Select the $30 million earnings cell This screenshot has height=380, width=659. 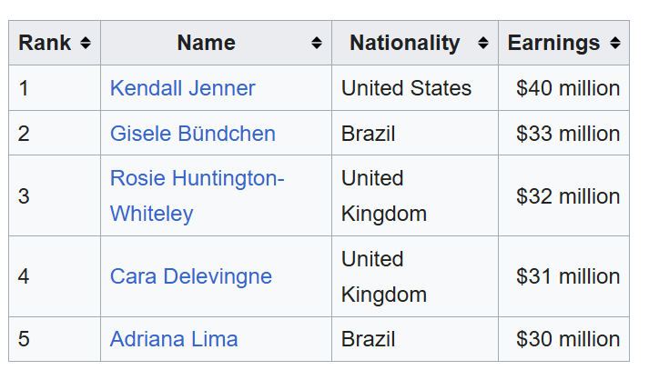[563, 339]
